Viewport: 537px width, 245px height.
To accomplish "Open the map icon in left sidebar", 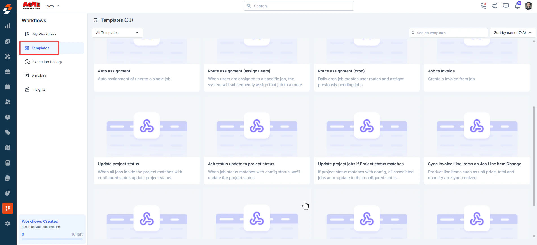I will (x=8, y=148).
